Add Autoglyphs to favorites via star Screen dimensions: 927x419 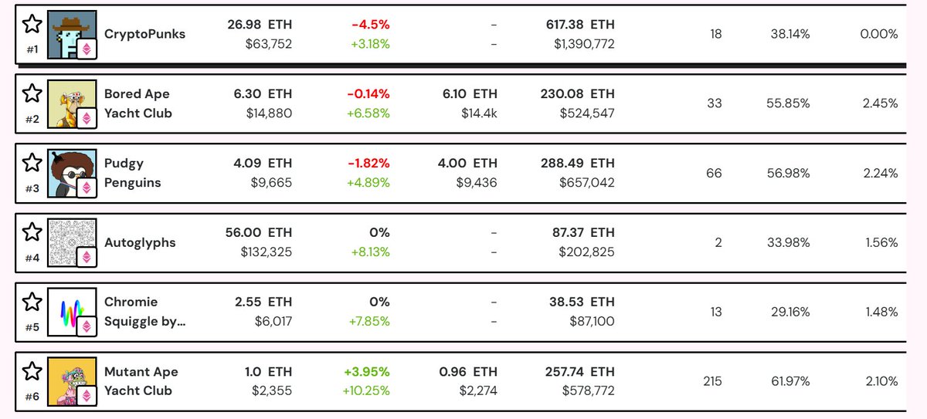(x=32, y=232)
